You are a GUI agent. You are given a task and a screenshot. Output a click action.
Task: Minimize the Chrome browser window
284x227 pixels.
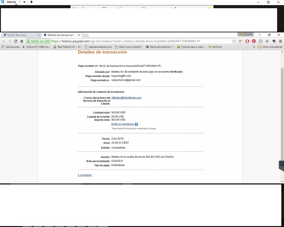tap(260, 35)
